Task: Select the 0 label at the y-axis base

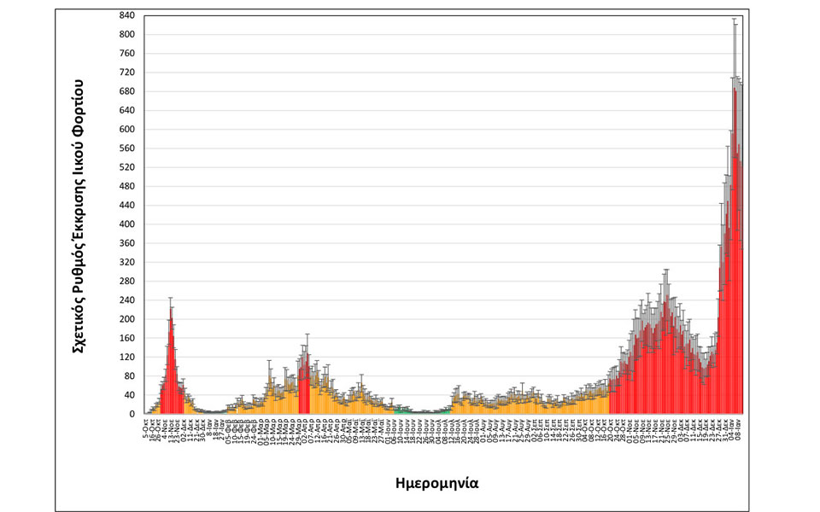Action: [132, 415]
